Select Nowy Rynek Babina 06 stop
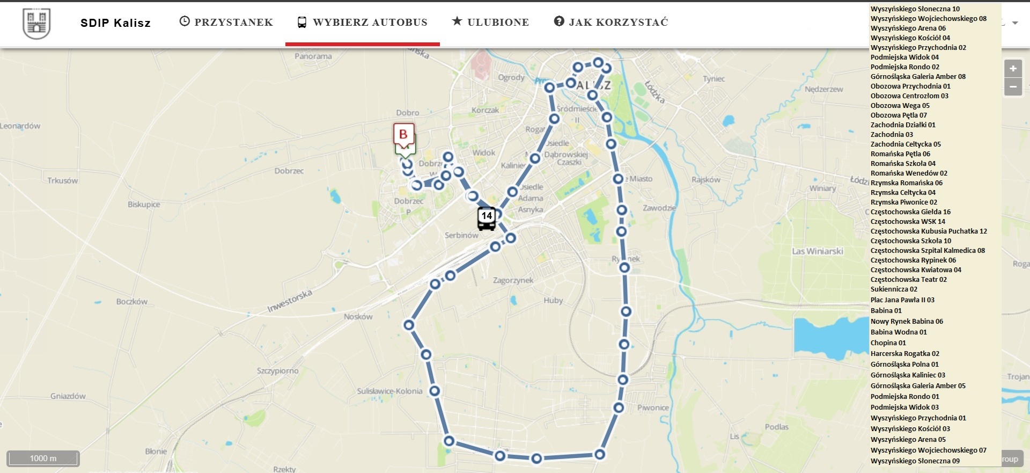 pos(907,322)
